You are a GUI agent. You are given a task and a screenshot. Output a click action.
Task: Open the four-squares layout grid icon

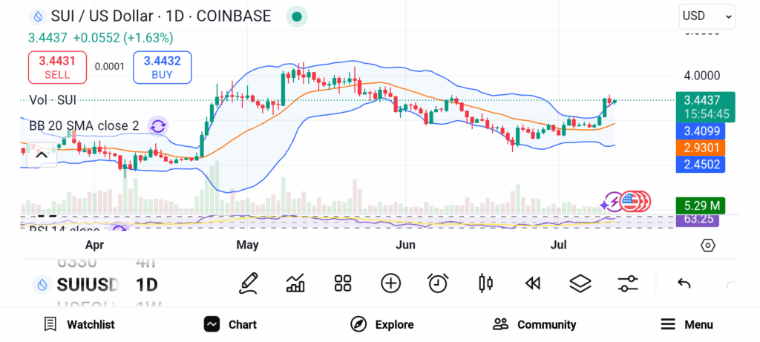pos(343,283)
